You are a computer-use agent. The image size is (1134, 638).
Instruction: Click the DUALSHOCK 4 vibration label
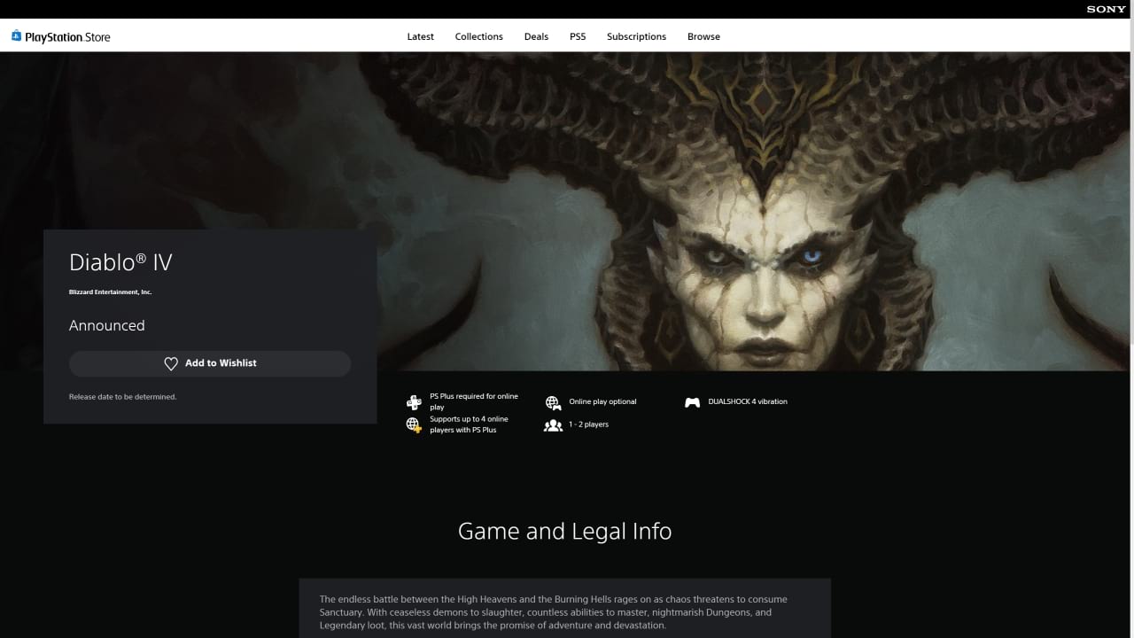pos(748,401)
